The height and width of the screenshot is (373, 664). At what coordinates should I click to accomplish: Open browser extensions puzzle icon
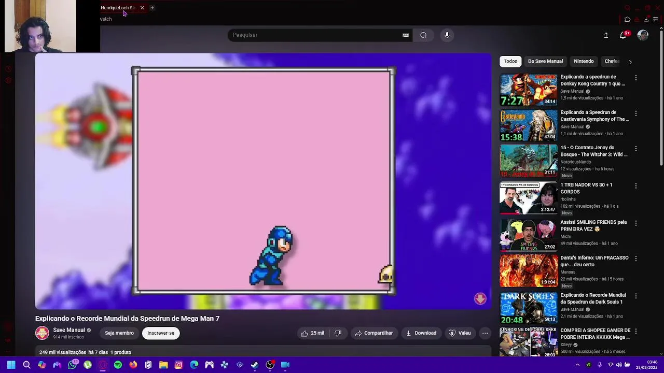[628, 20]
